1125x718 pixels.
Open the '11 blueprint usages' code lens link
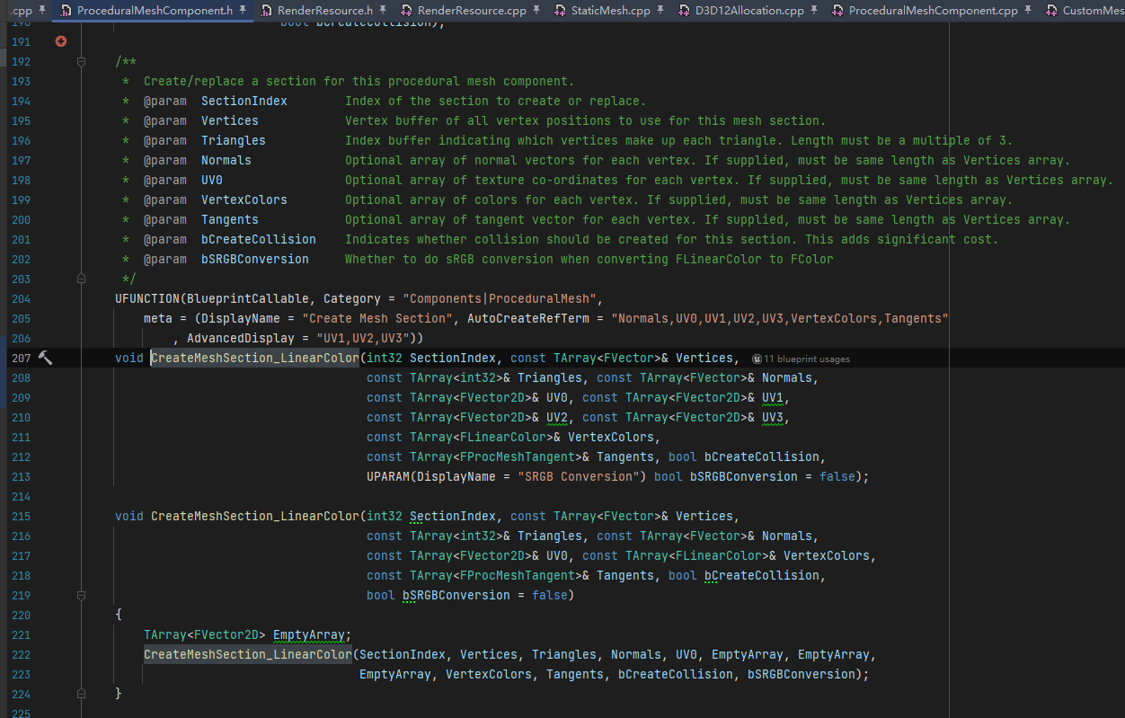click(x=807, y=359)
